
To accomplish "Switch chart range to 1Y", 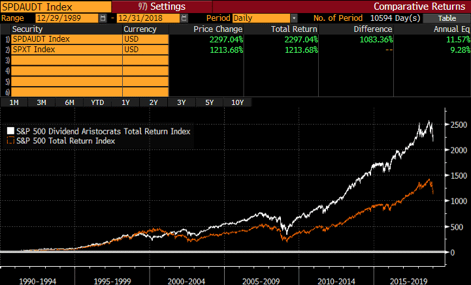I will click(125, 102).
